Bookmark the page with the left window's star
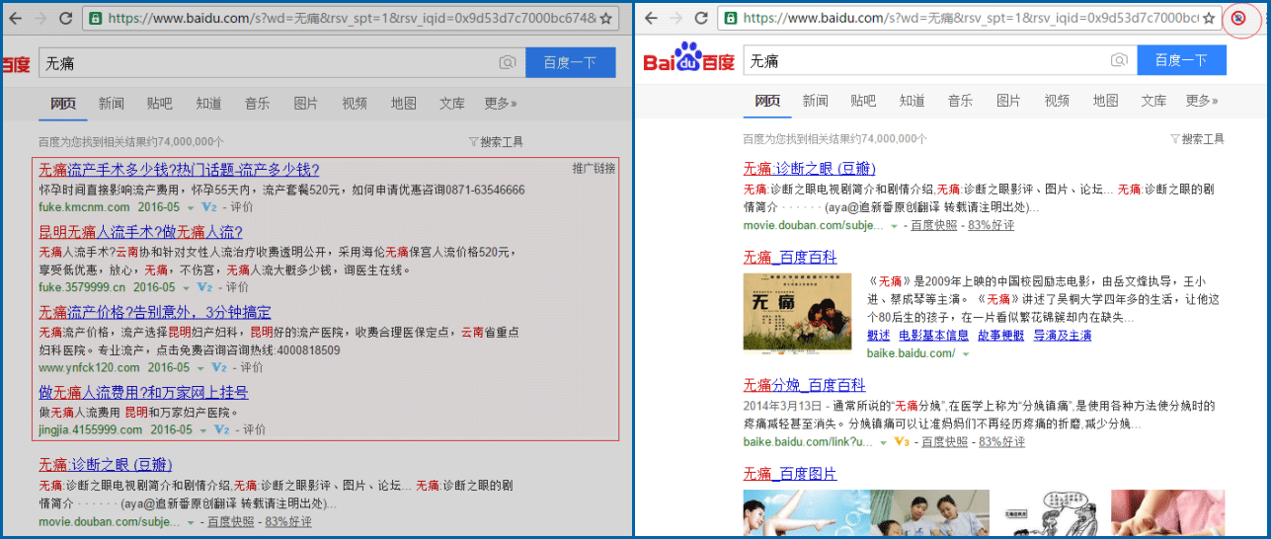The width and height of the screenshot is (1271, 539). coord(606,18)
